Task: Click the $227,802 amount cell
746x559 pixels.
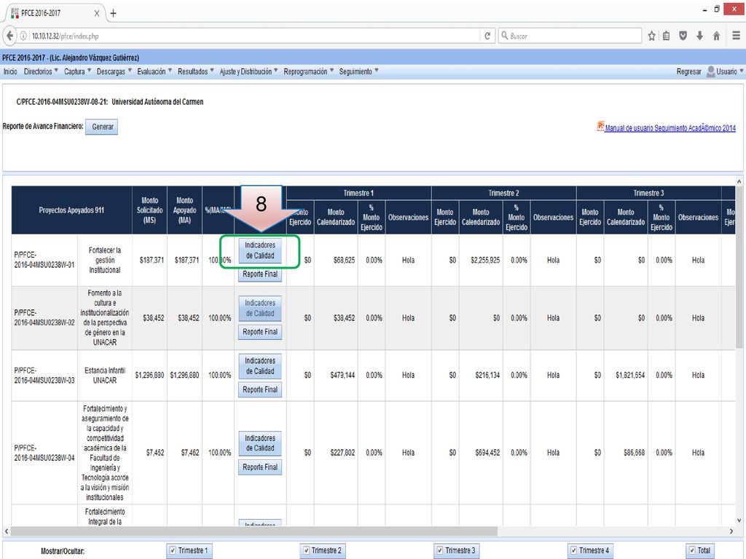Action: [342, 453]
